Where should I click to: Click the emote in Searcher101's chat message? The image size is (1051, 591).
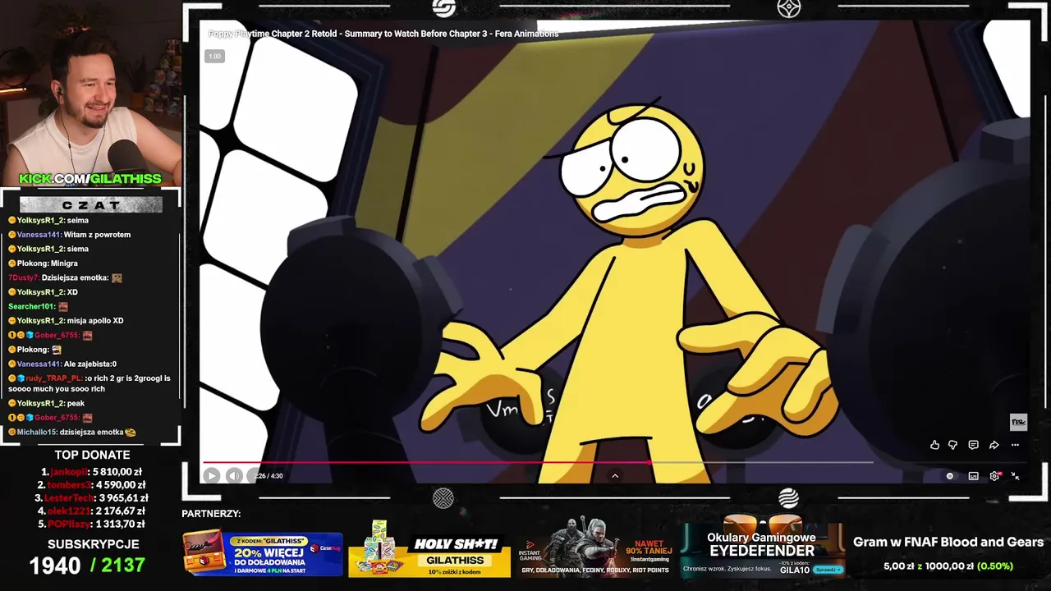pyautogui.click(x=63, y=306)
